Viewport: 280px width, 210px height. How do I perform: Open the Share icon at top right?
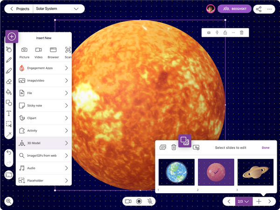(258, 9)
